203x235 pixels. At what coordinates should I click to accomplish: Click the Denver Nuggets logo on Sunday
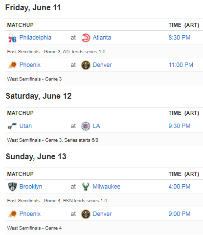click(86, 214)
